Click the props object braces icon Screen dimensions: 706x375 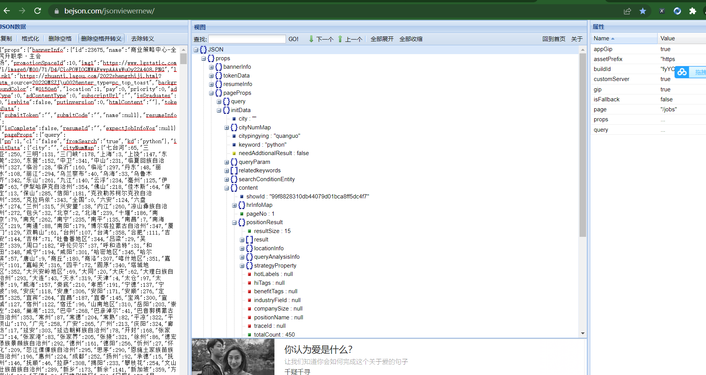coord(211,58)
